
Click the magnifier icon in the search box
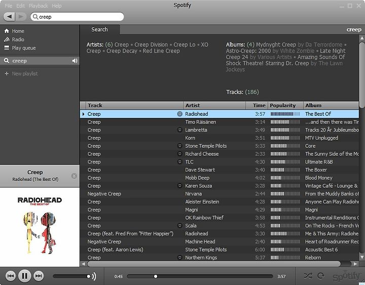[35, 17]
